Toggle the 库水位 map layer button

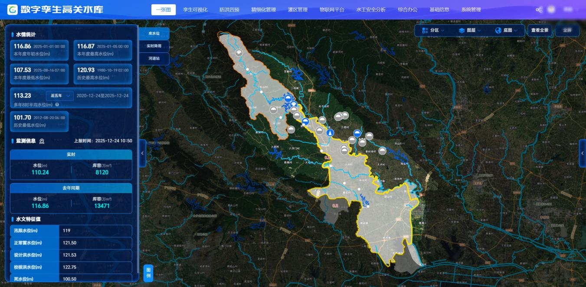[x=154, y=33]
